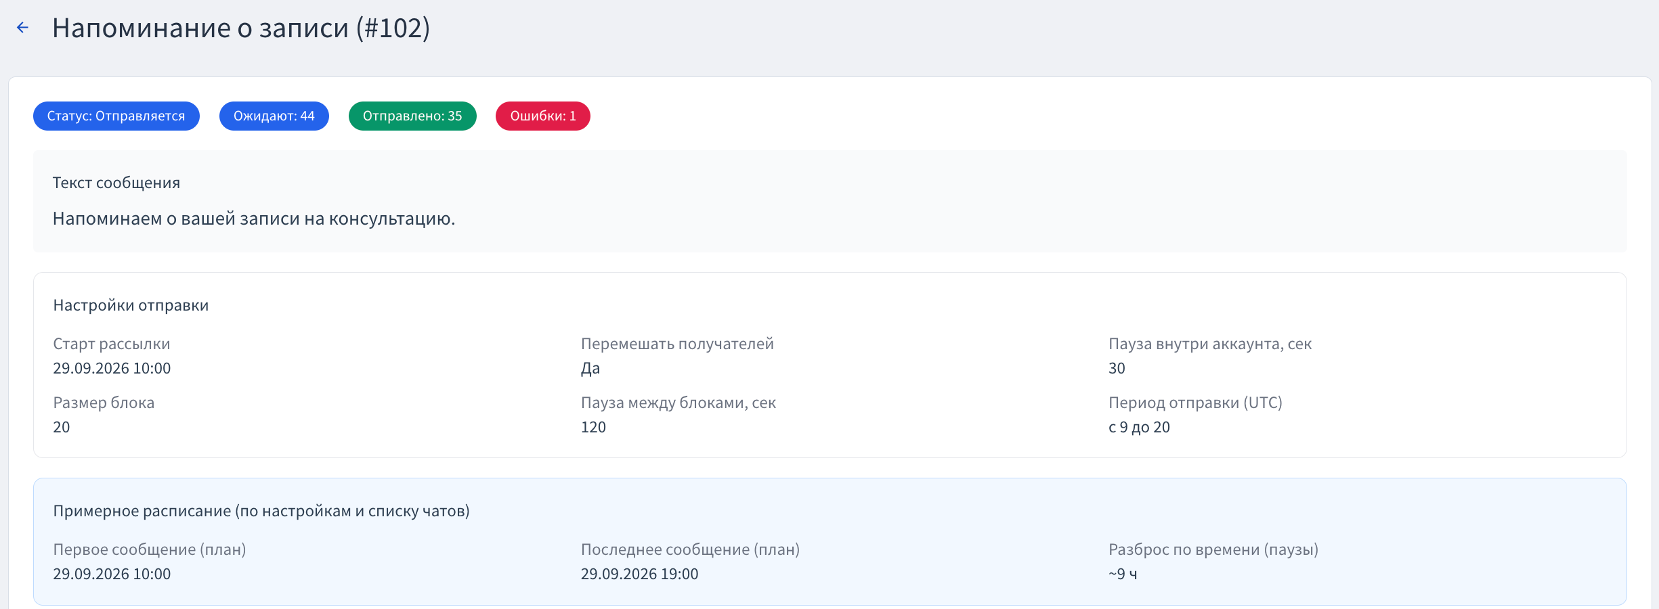Viewport: 1659px width, 609px height.
Task: Click the value '120' for block pause
Action: point(593,427)
